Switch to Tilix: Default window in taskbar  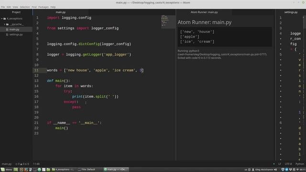87,170
